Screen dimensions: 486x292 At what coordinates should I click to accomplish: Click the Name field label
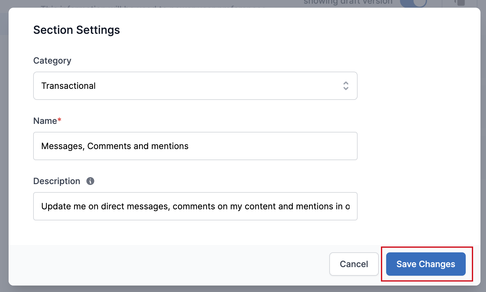click(x=45, y=121)
